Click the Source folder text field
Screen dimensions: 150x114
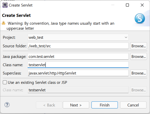78,46
